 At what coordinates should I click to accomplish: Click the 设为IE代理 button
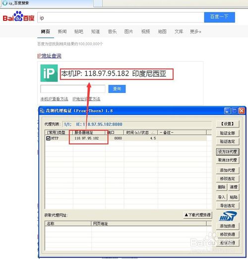(228, 152)
